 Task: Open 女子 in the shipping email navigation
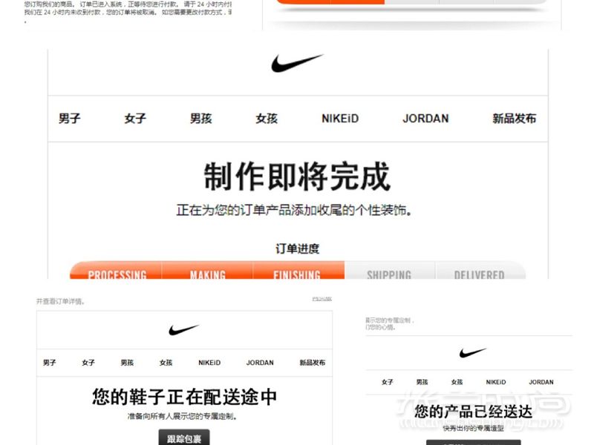pyautogui.click(x=88, y=363)
